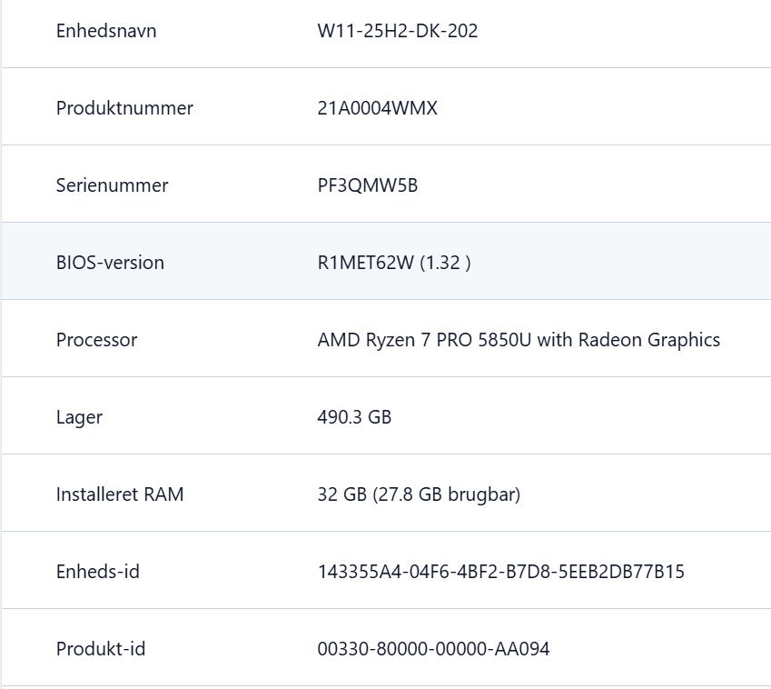Select BIOS value R1MET62W (1.32)
The image size is (771, 689).
[394, 263]
